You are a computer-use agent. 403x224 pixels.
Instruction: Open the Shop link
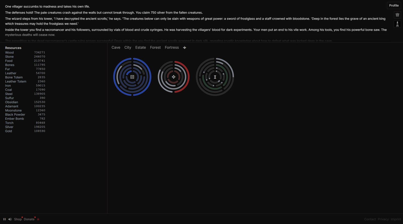click(x=18, y=219)
